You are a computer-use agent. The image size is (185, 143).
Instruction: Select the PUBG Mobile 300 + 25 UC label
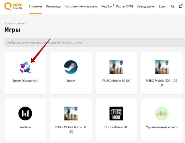pyautogui.click(x=162, y=83)
